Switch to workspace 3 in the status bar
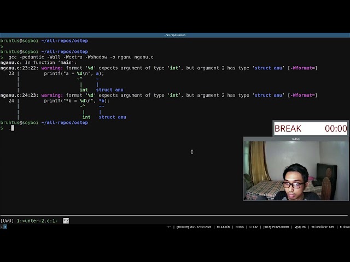Image resolution: width=350 pixels, height=262 pixels. pos(5,227)
